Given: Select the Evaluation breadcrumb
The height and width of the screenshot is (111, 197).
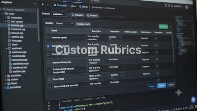Looking at the screenshot, I should tap(62, 6).
